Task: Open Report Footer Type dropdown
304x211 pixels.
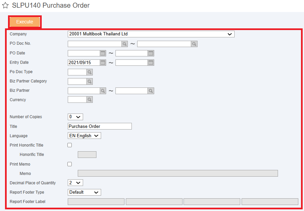Action: click(x=84, y=192)
